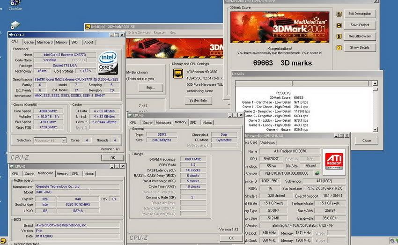Click the monitor icon in Display settings

coord(178,74)
